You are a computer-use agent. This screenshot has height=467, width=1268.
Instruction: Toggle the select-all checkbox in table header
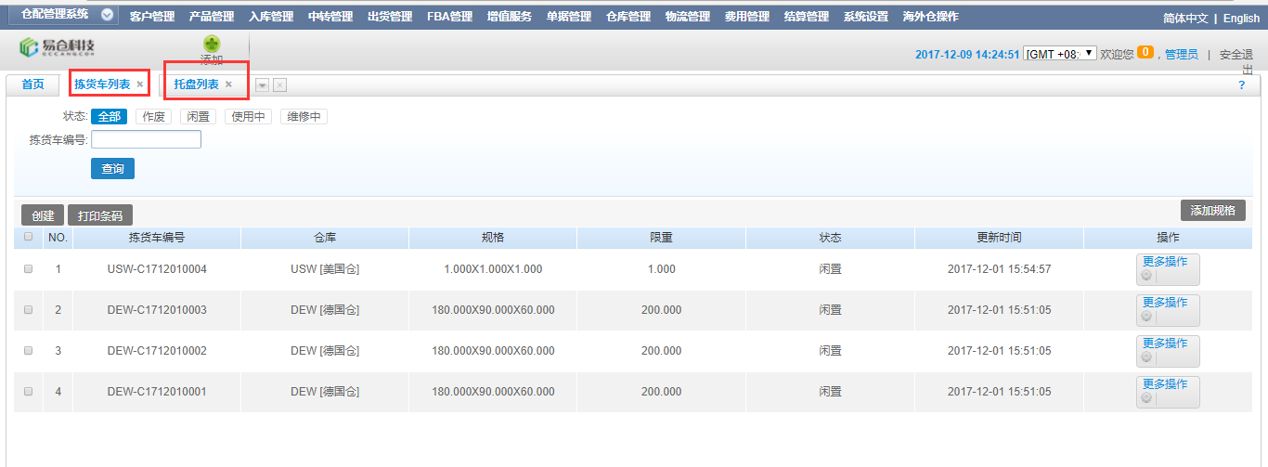pos(28,237)
